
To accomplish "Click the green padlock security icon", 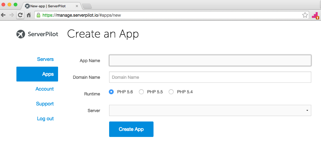I will [x=38, y=15].
